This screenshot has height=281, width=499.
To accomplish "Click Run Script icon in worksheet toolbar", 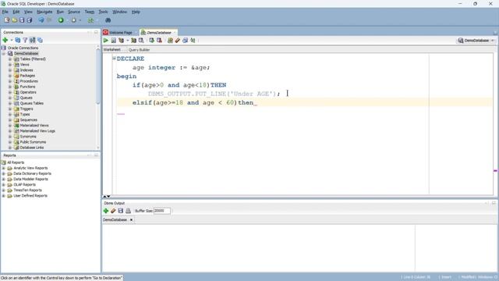I will pyautogui.click(x=113, y=41).
